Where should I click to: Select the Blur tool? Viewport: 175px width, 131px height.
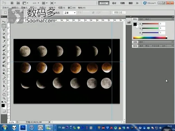4,70
